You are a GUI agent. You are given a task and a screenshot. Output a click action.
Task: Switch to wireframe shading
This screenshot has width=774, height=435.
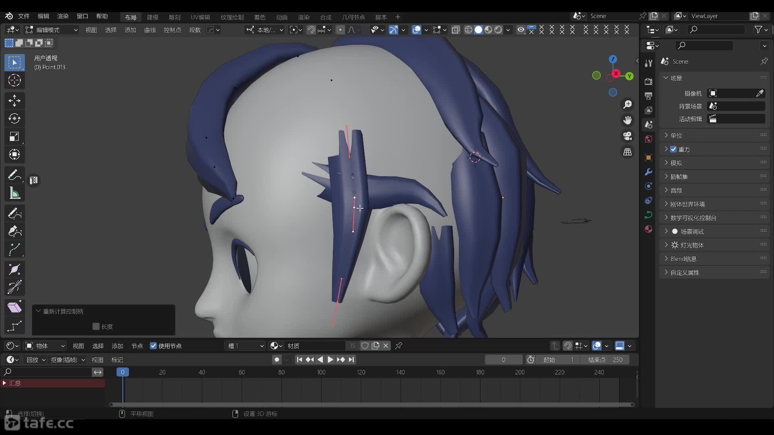pyautogui.click(x=468, y=30)
